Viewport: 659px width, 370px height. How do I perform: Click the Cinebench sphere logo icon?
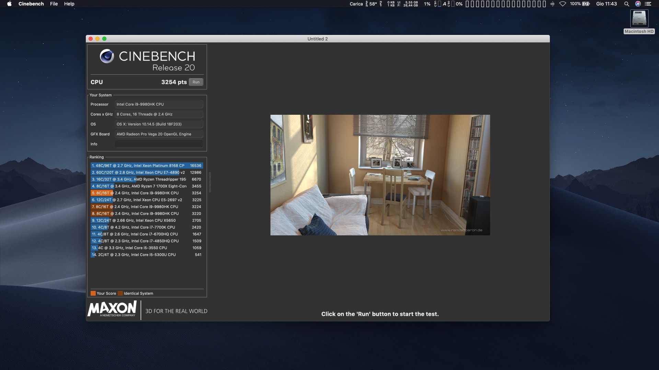[107, 56]
